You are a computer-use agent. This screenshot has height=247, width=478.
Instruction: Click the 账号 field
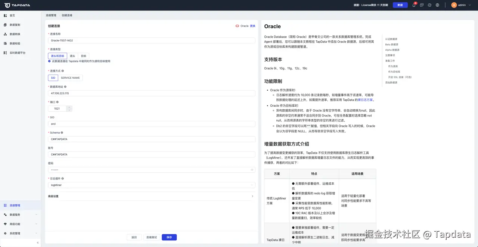point(152,154)
